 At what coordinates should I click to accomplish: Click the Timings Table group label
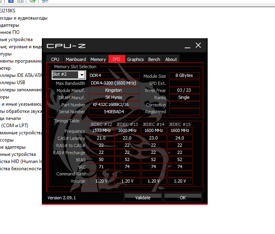tap(67, 121)
